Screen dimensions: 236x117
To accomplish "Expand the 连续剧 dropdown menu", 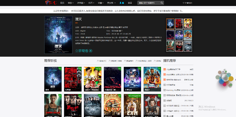I will click(81, 3).
